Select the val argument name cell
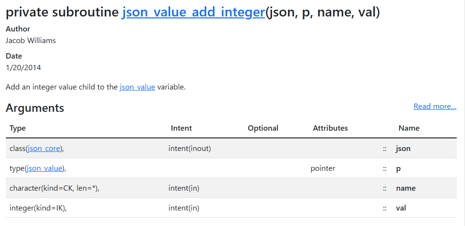 coord(401,208)
